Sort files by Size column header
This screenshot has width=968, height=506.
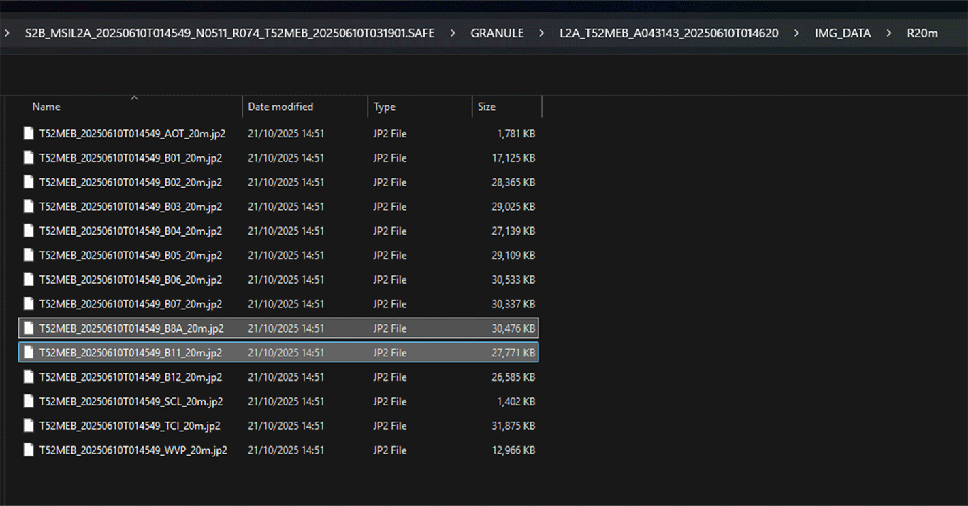[x=487, y=107]
